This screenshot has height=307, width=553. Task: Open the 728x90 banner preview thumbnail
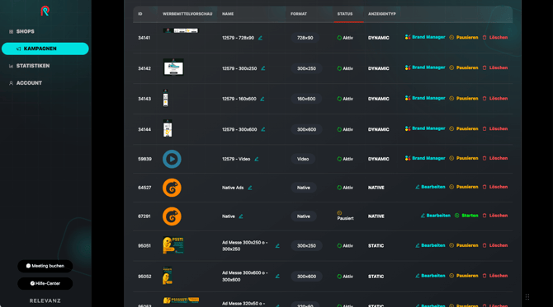[181, 31]
